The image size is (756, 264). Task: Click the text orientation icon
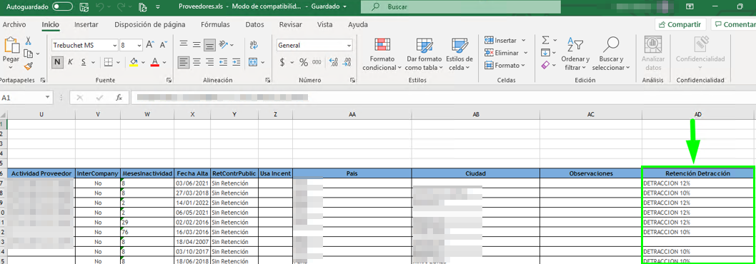click(x=223, y=45)
